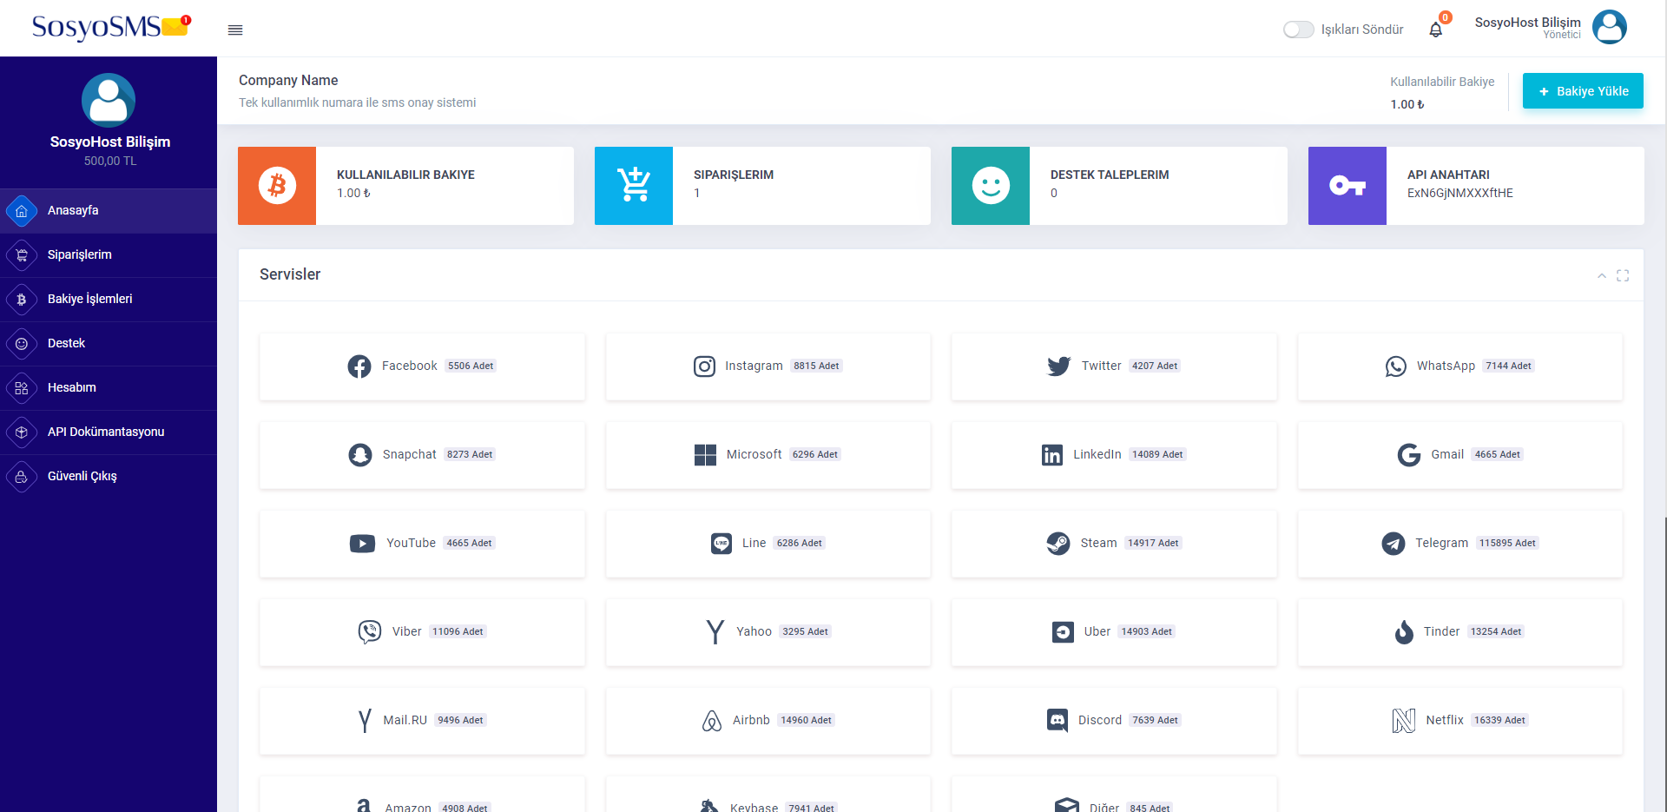Click the purple API key icon
The height and width of the screenshot is (812, 1667).
[x=1347, y=186]
